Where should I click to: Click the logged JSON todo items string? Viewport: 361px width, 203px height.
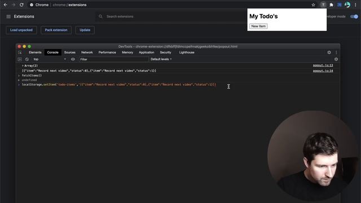point(89,71)
